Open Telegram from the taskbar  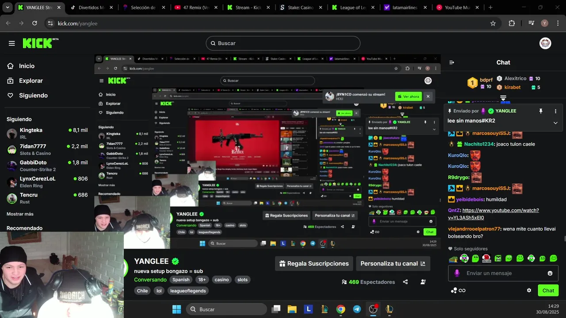click(x=357, y=309)
